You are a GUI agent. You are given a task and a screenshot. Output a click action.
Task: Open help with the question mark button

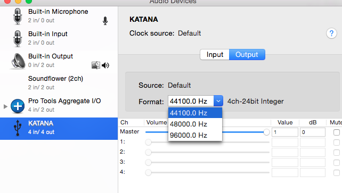tap(331, 33)
